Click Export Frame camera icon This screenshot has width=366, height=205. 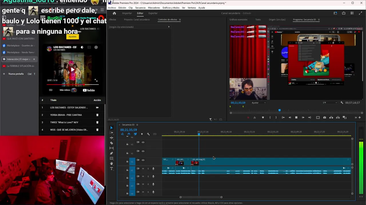pyautogui.click(x=325, y=118)
